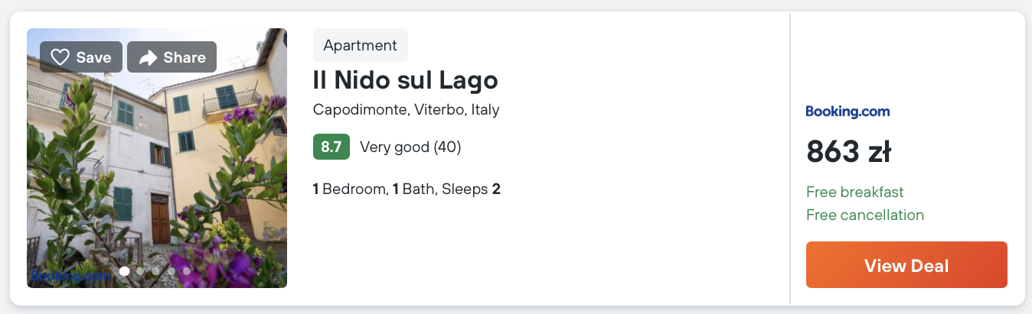
Task: Click the Booking.com watermark on the photo
Action: pos(70,277)
